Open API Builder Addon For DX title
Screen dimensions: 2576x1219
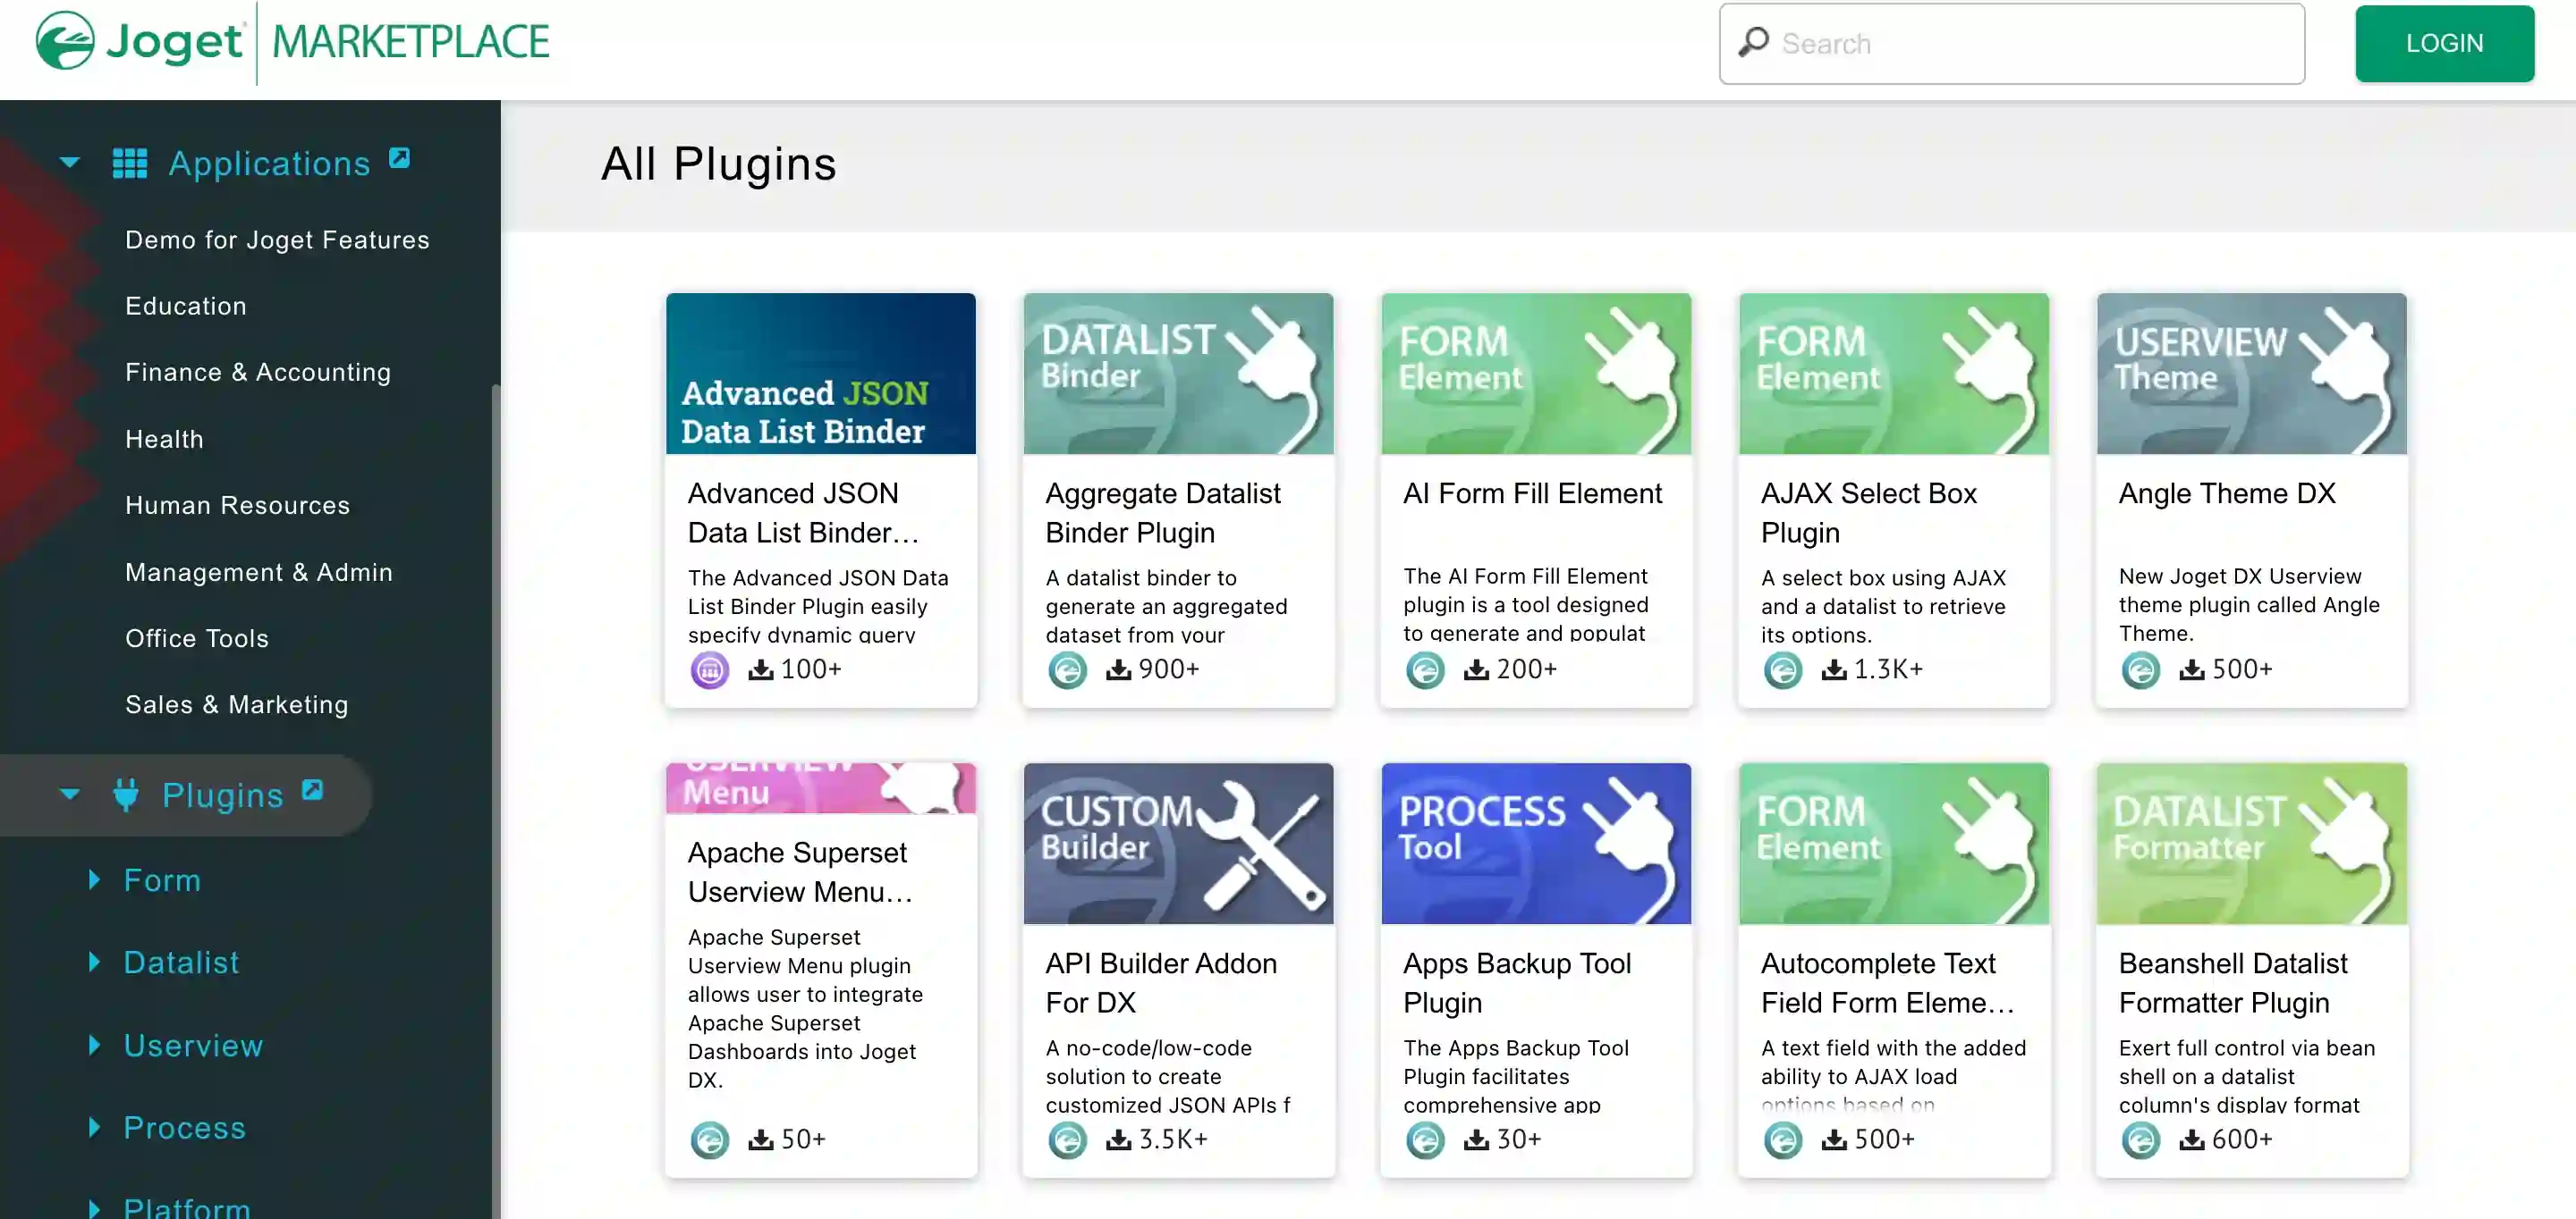(1161, 982)
